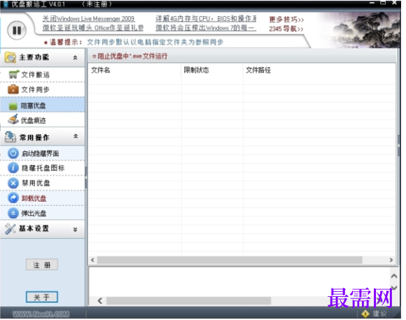Open link 微软圣诞玩噱头 Office作圣诞礼物
The height and width of the screenshot is (320, 406).
[x=93, y=28]
